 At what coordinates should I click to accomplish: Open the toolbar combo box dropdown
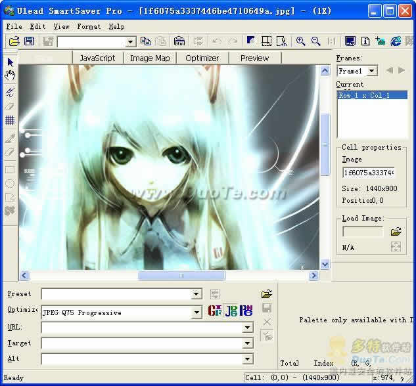130,42
